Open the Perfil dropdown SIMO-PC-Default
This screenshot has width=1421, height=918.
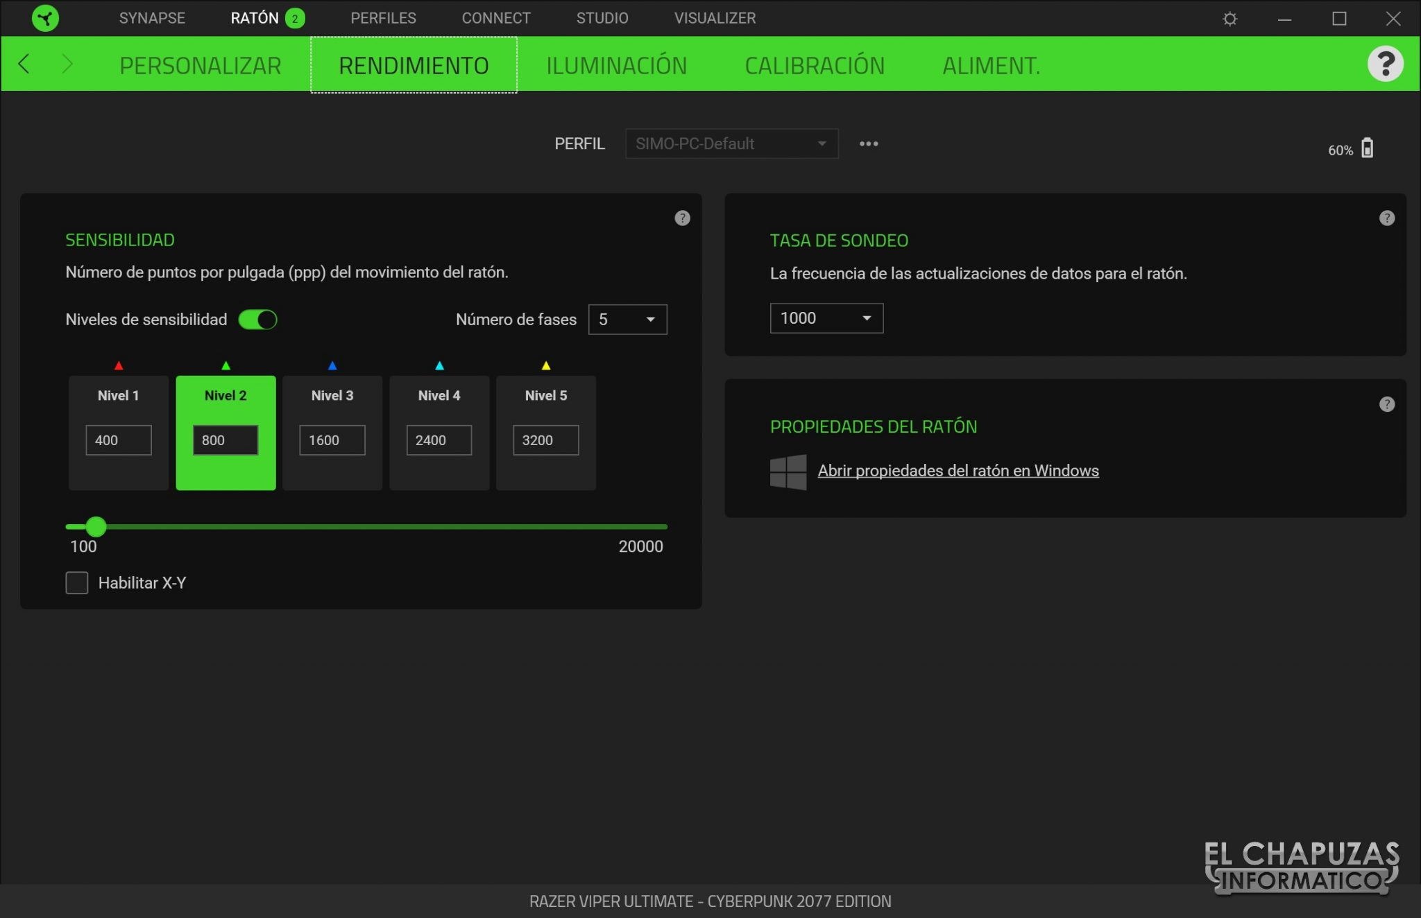click(x=731, y=144)
